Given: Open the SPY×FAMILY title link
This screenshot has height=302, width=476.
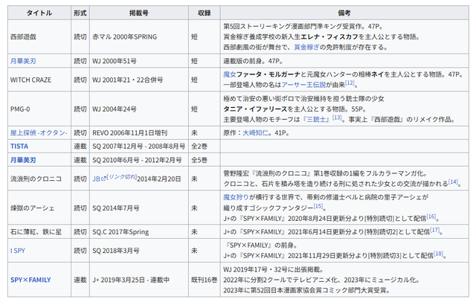Looking at the screenshot, I should pyautogui.click(x=33, y=280).
